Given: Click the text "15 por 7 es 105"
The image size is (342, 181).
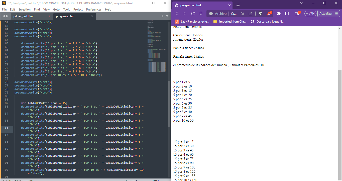Looking at the screenshot, I should 184,167.
